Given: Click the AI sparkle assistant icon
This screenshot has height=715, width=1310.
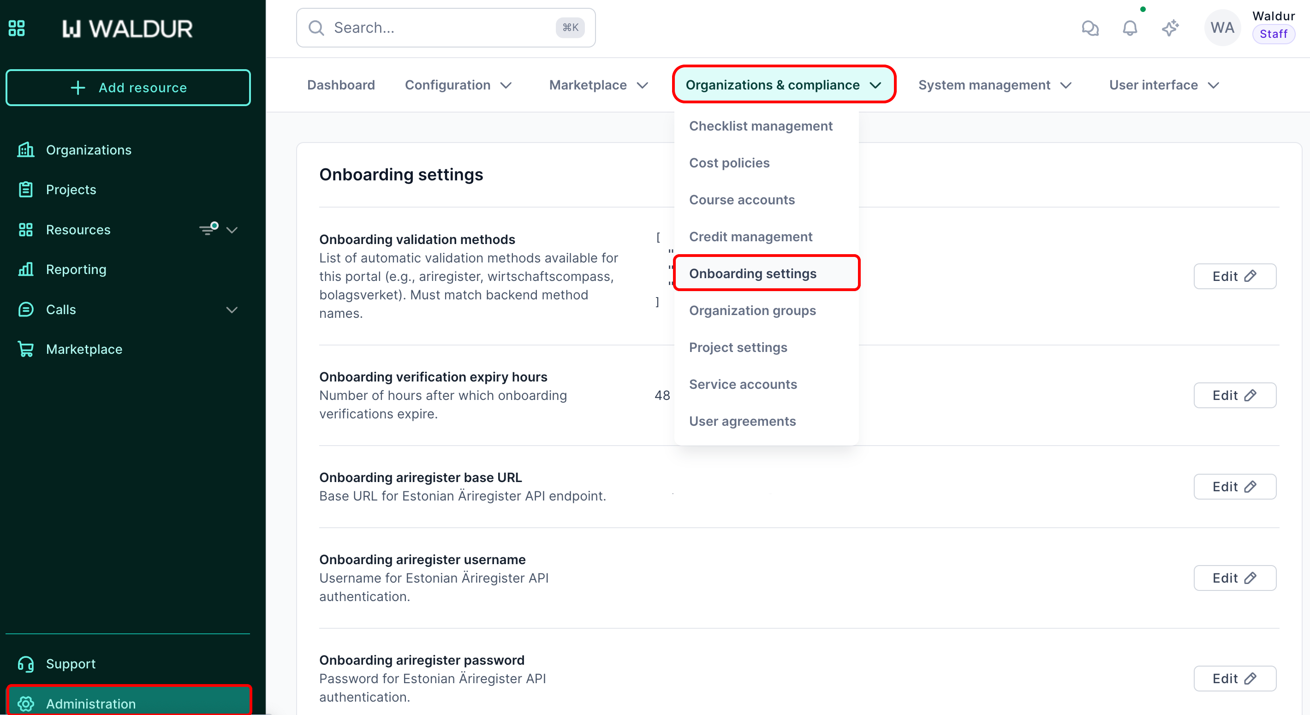Looking at the screenshot, I should click(1170, 28).
